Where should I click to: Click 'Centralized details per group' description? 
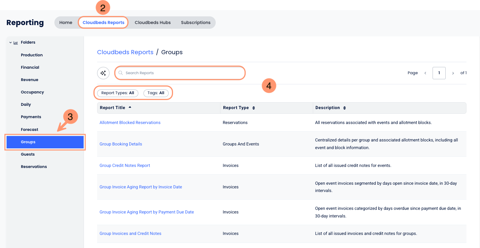(x=387, y=144)
